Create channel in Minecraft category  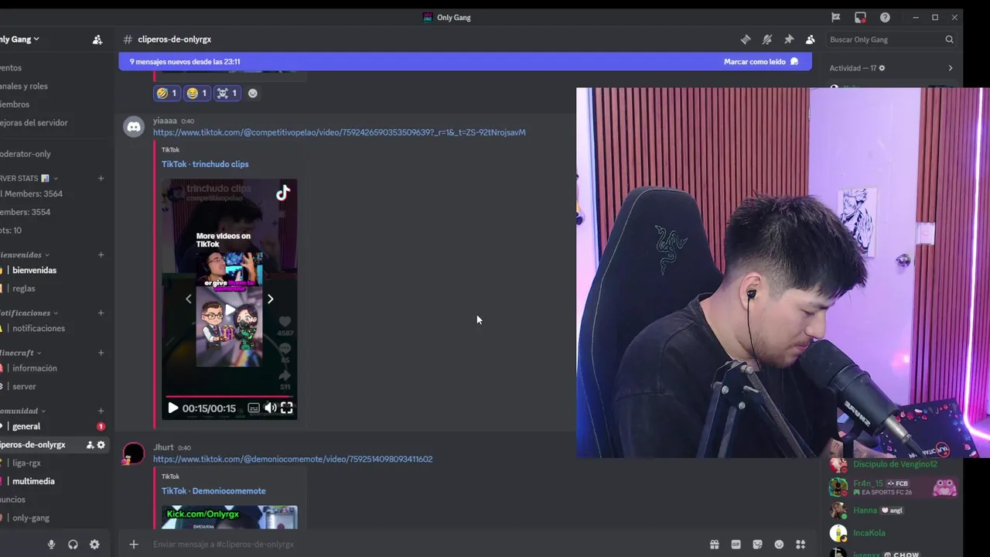click(x=101, y=353)
